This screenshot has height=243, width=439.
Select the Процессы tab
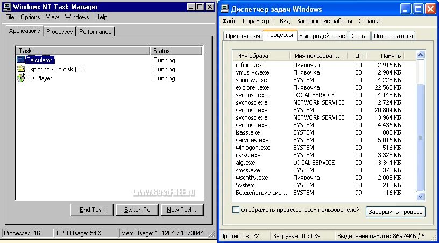point(280,35)
